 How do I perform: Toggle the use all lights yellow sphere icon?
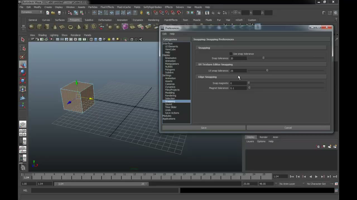(109, 39)
